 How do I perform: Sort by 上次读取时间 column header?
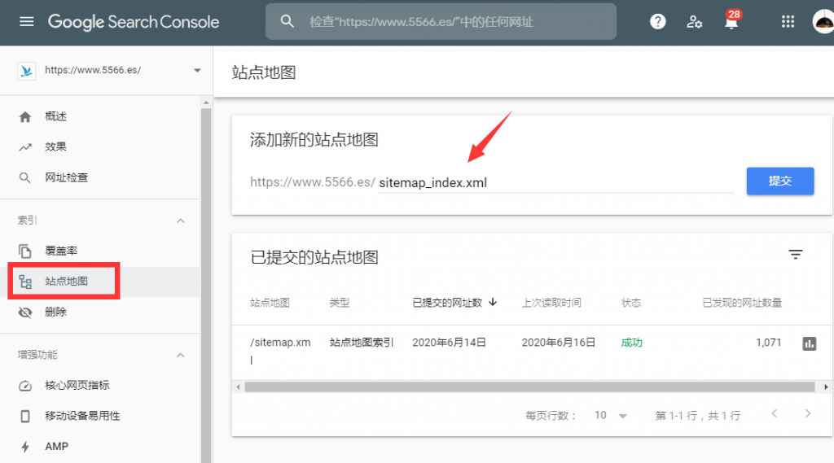pos(551,303)
